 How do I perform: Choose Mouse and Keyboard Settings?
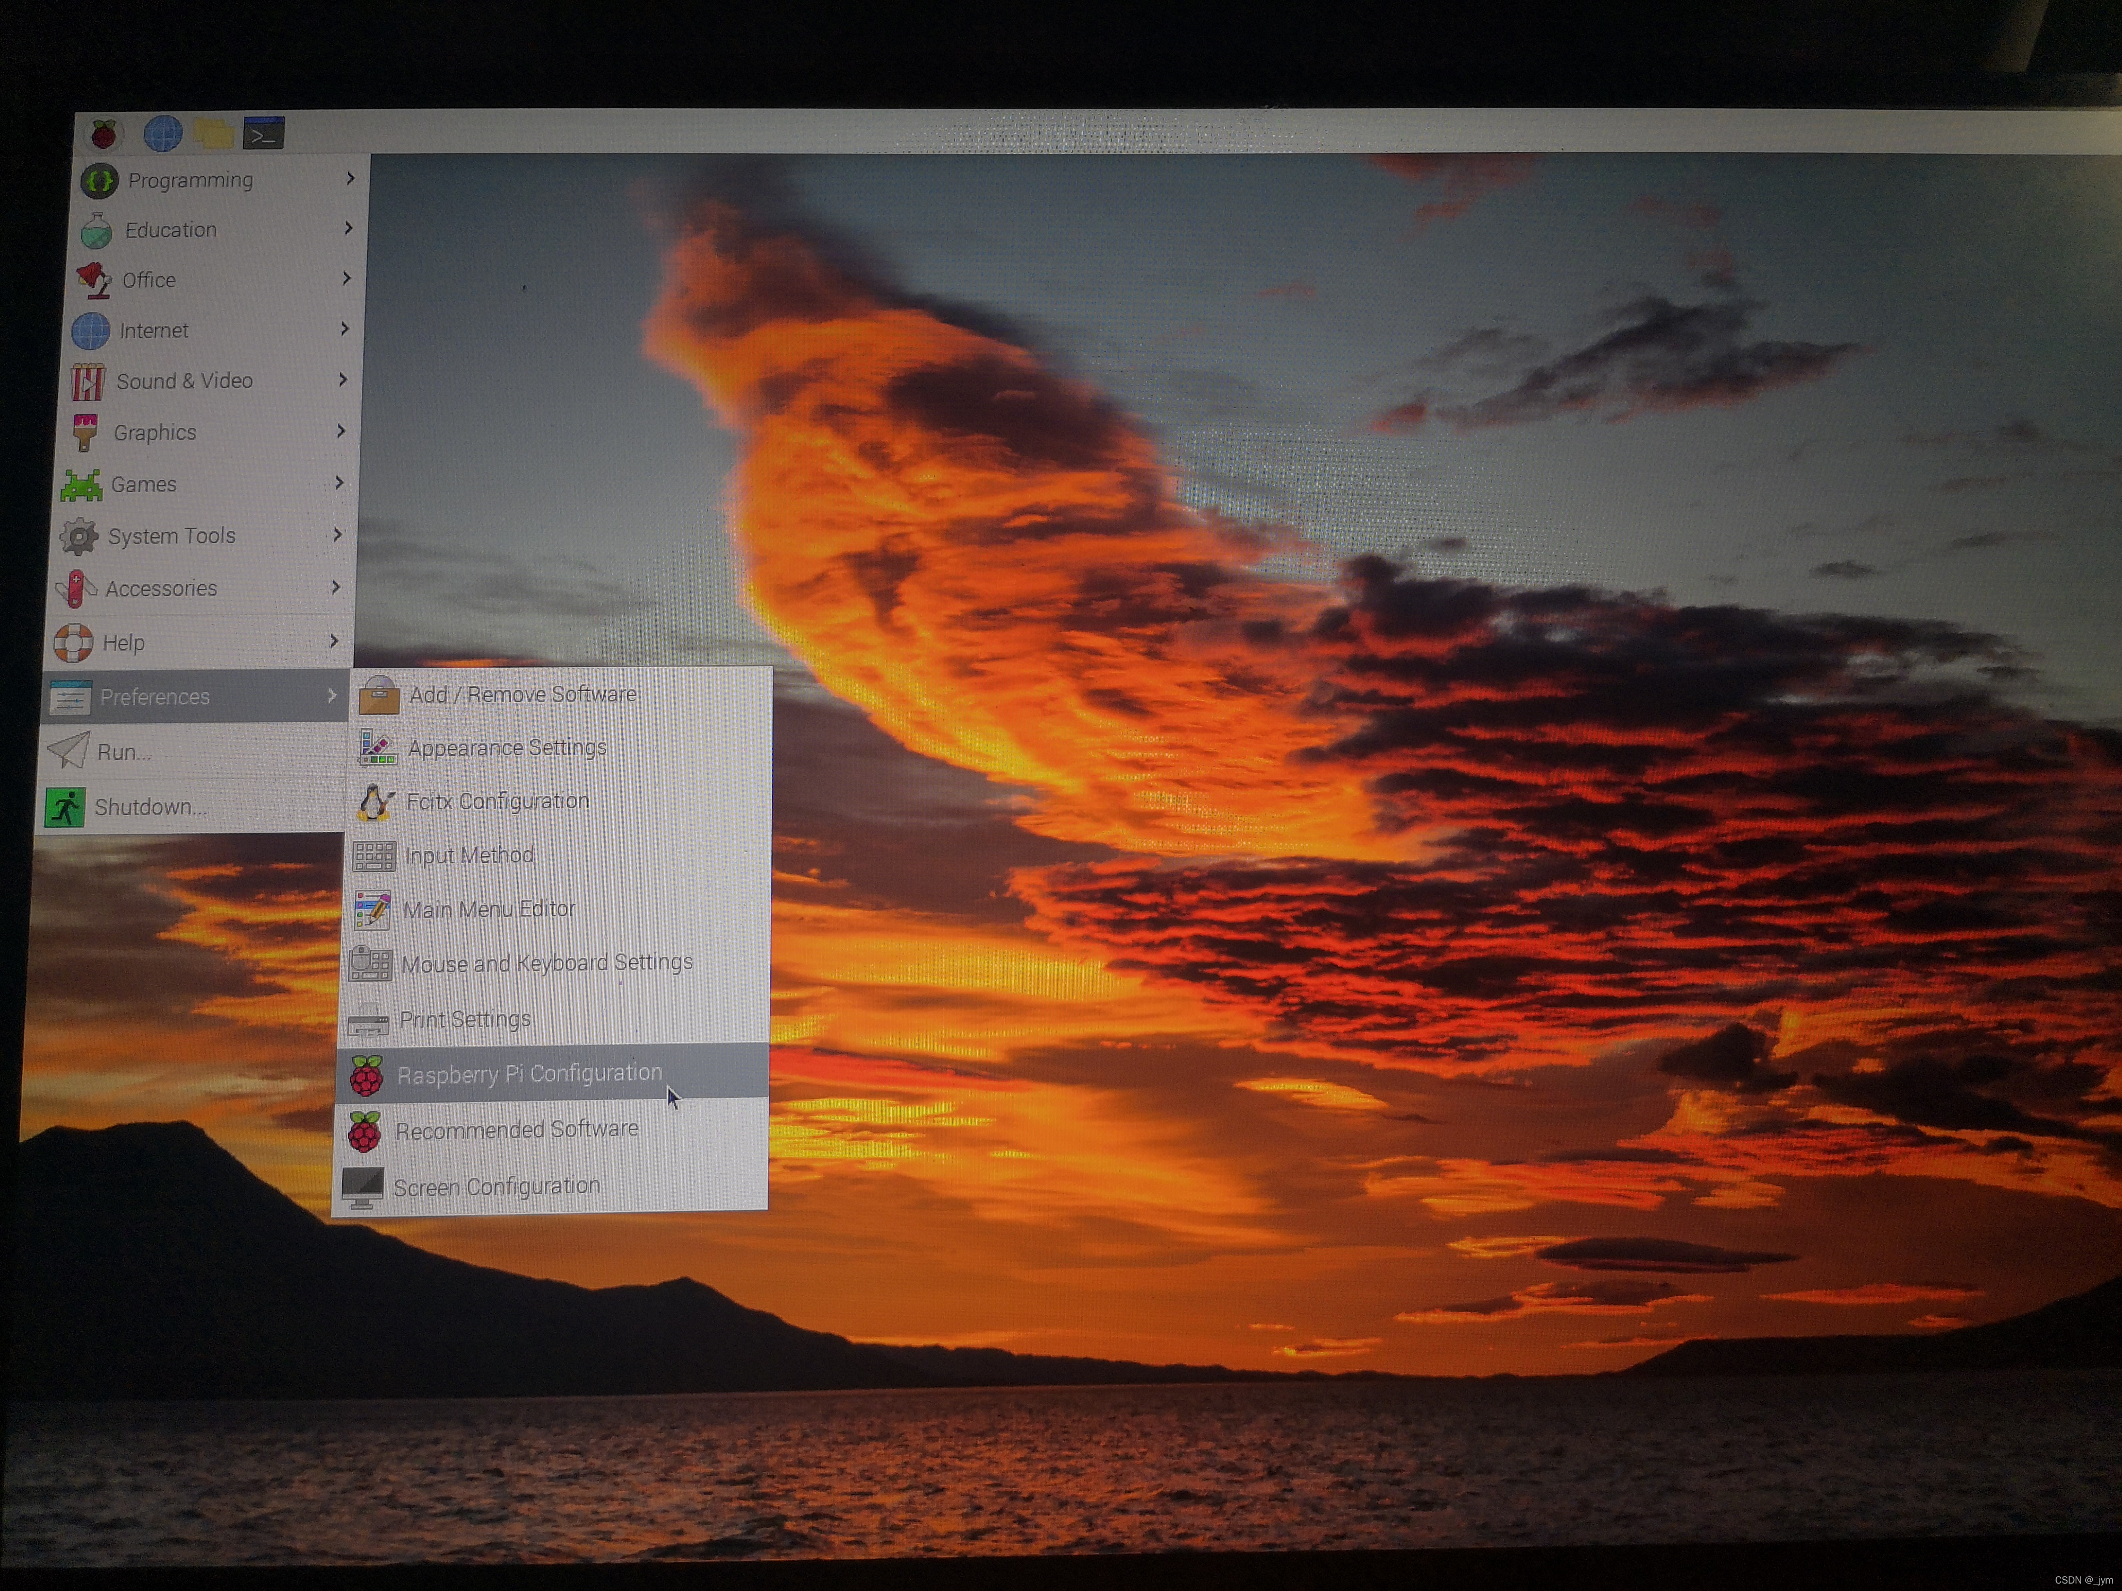547,963
